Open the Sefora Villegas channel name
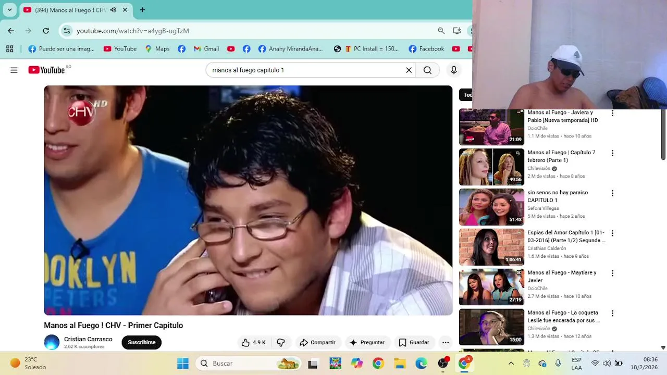Viewport: 667px width, 375px height. 543,208
